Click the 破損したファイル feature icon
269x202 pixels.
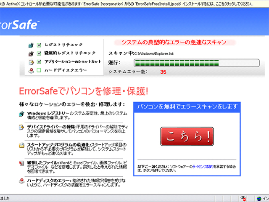[x=21, y=163]
